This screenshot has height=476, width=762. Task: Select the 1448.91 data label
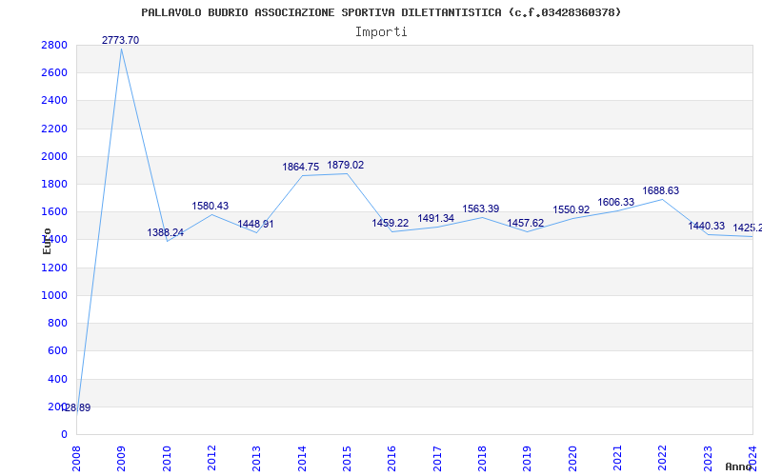[x=255, y=225]
